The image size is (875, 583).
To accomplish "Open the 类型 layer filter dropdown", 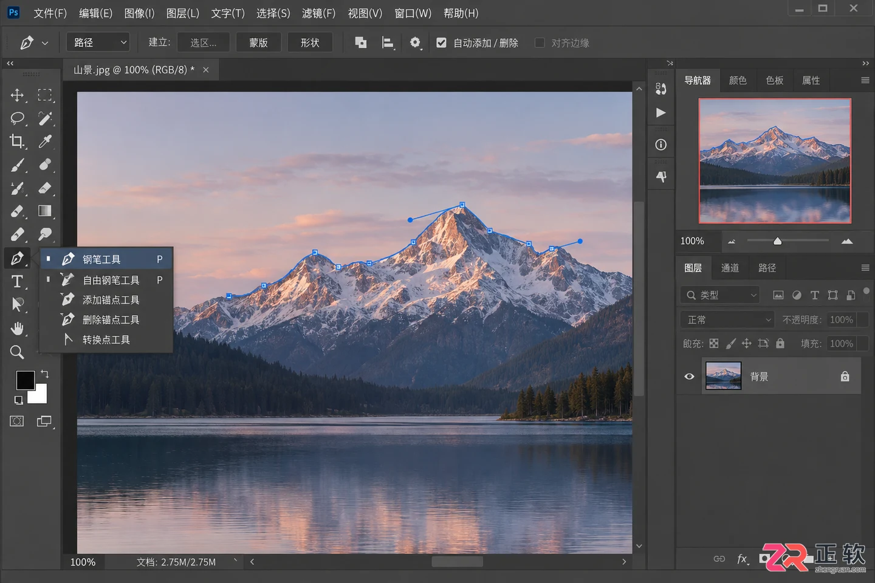I will pos(721,295).
